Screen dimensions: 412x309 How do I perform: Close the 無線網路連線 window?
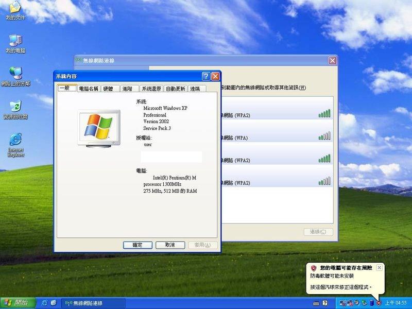click(332, 61)
